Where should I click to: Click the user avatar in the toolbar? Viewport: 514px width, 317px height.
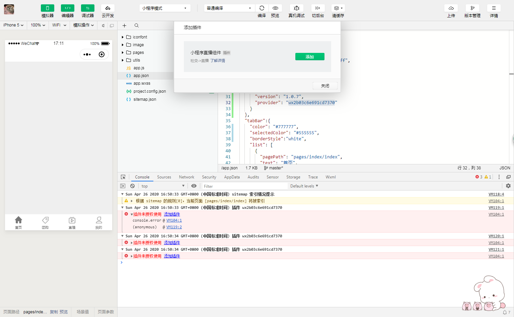[x=9, y=9]
